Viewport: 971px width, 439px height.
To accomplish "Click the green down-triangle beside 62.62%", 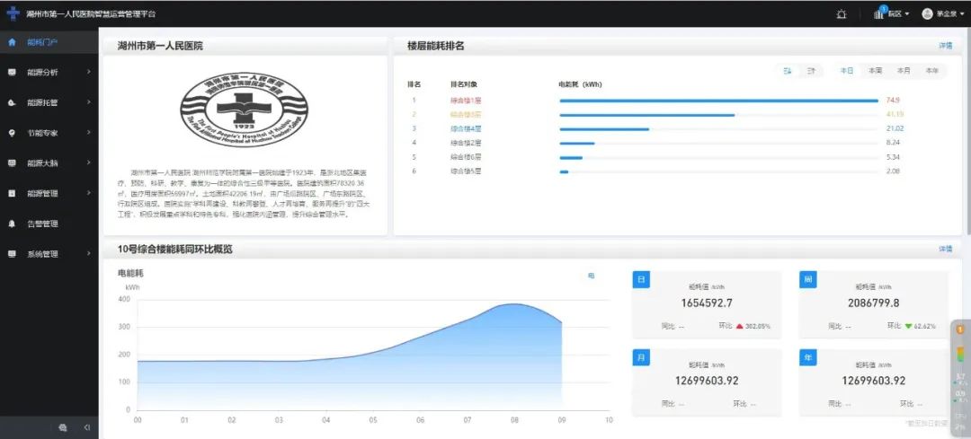I will coord(908,326).
